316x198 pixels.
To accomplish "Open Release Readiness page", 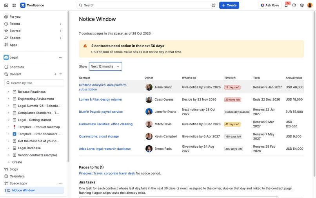I will click(x=32, y=92).
